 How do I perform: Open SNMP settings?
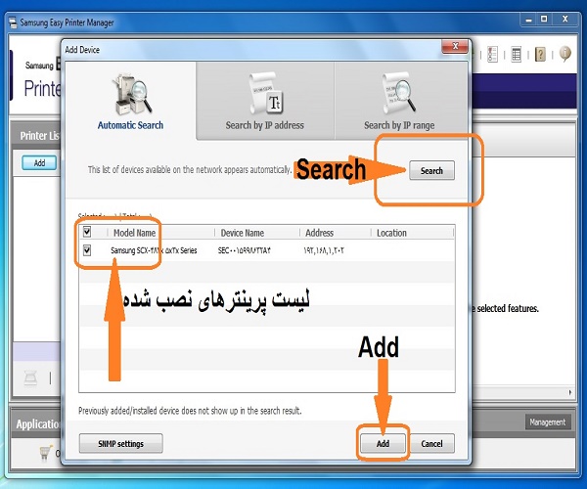[x=120, y=444]
